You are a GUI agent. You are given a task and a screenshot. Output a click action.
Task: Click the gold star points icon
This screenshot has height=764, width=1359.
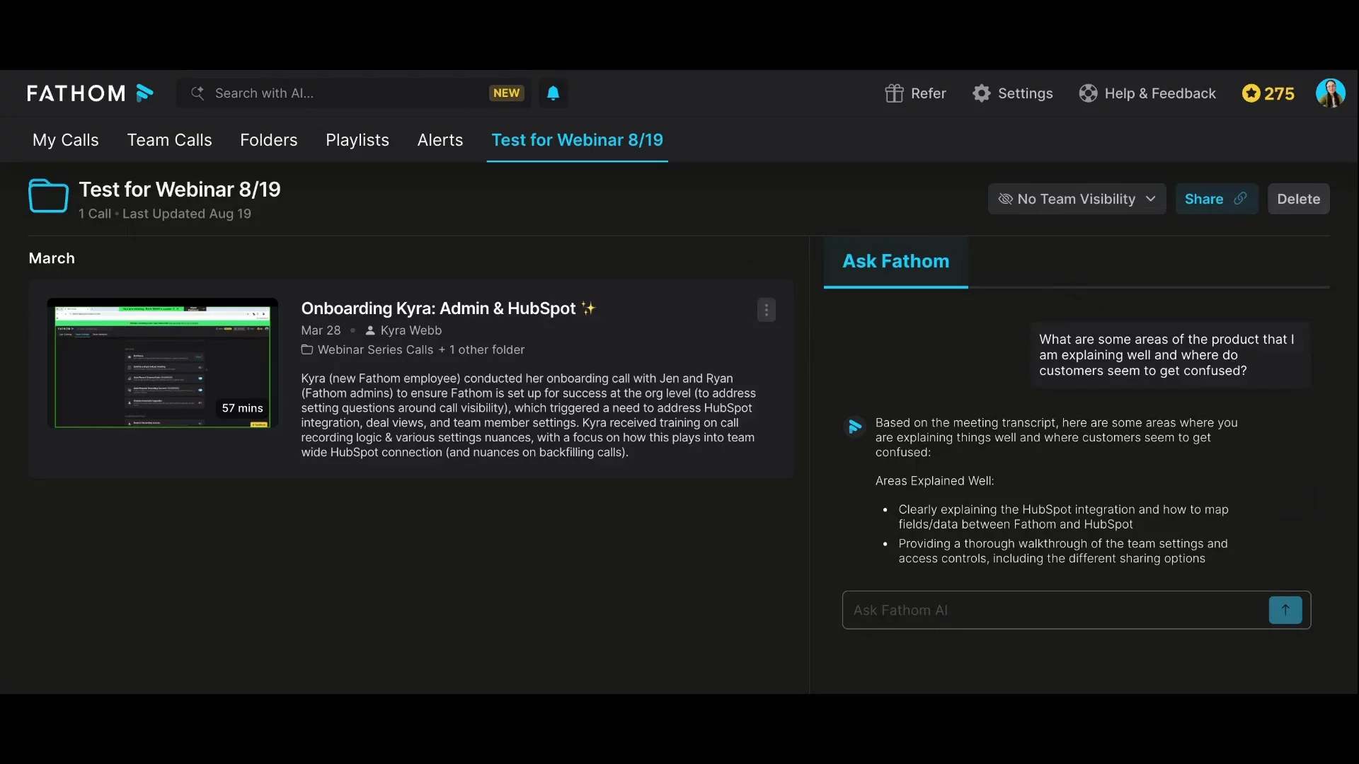(1251, 93)
